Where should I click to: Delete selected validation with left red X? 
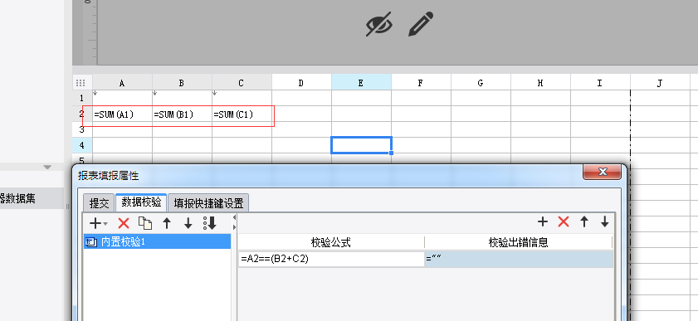tap(124, 223)
